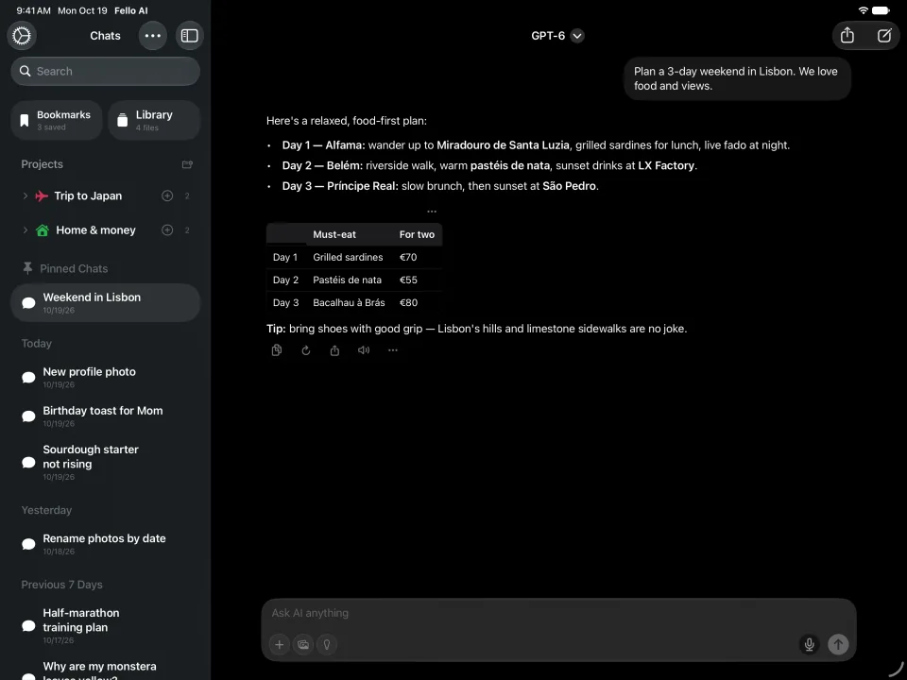Open Bookmarks with 3 saved

point(56,120)
